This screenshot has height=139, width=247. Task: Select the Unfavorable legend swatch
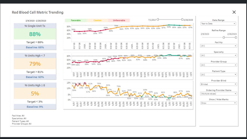point(119,21)
